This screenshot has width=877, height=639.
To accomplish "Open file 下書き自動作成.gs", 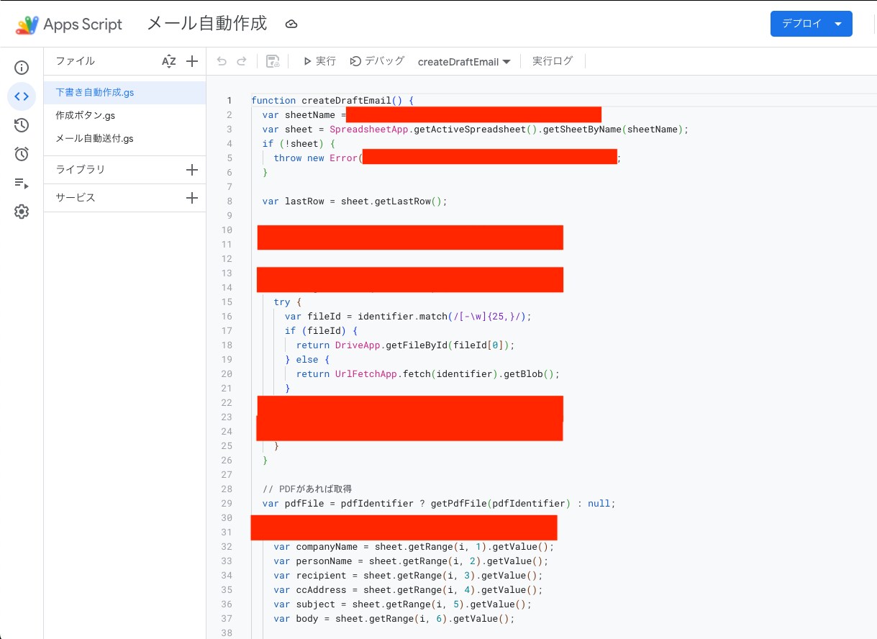I will (x=124, y=93).
